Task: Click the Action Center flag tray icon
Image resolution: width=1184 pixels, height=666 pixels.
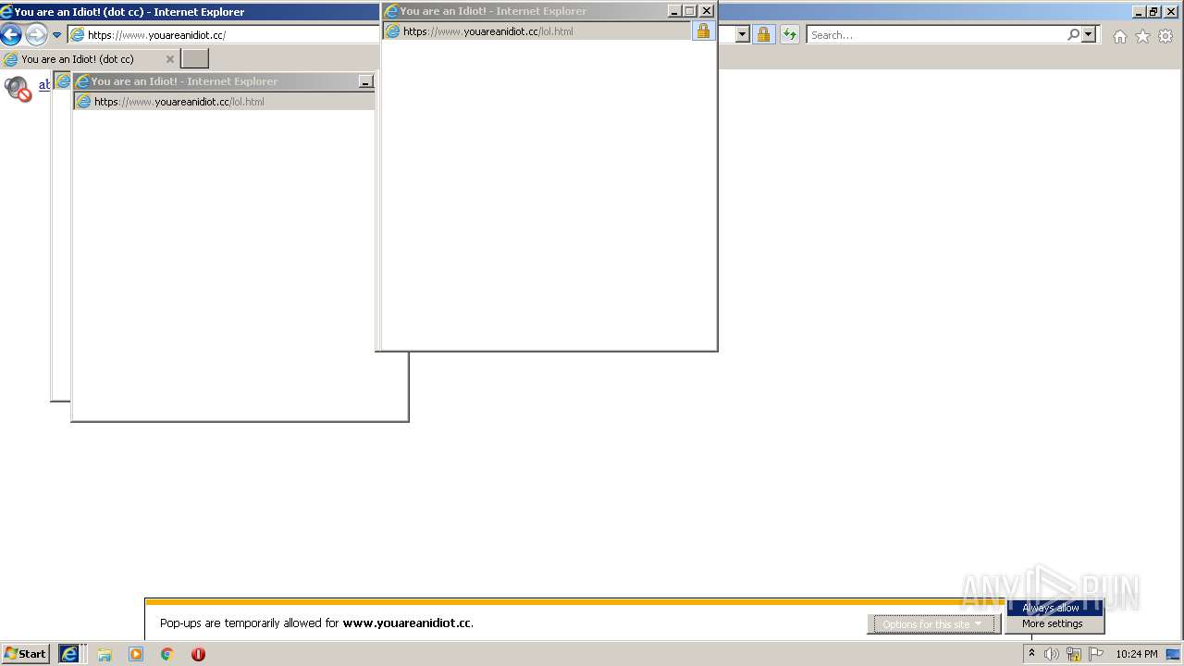Action: [x=1096, y=654]
